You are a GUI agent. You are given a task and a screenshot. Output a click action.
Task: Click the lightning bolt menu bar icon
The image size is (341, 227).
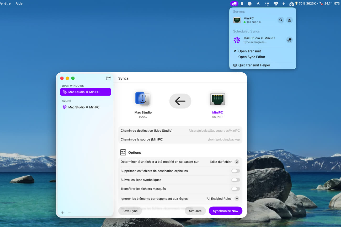click(x=284, y=4)
